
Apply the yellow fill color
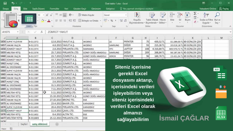pos(43,21)
